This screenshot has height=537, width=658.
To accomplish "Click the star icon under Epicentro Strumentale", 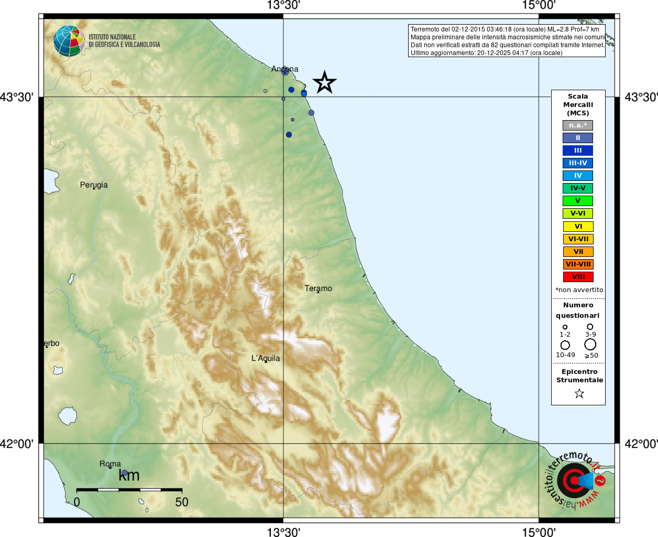I will [x=579, y=393].
